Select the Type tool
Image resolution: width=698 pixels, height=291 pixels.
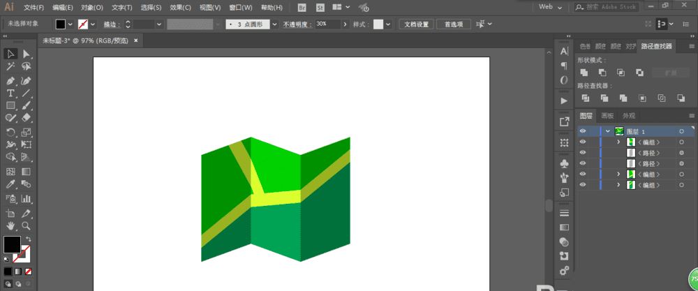coord(11,94)
